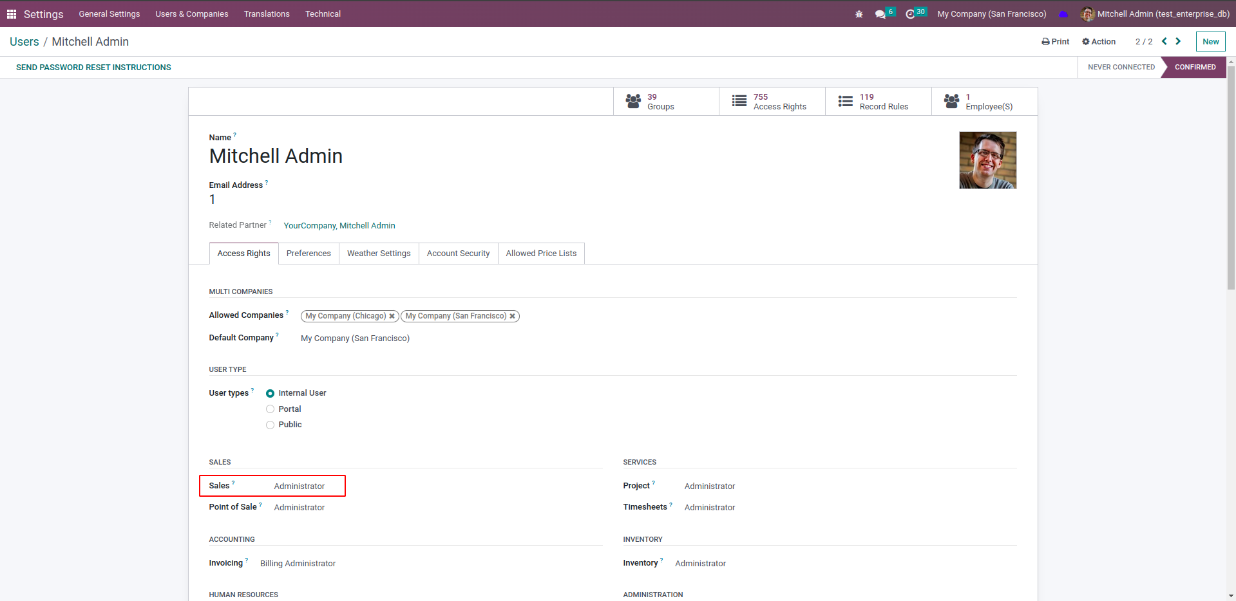Open Translations menu
The image size is (1236, 601).
267,14
